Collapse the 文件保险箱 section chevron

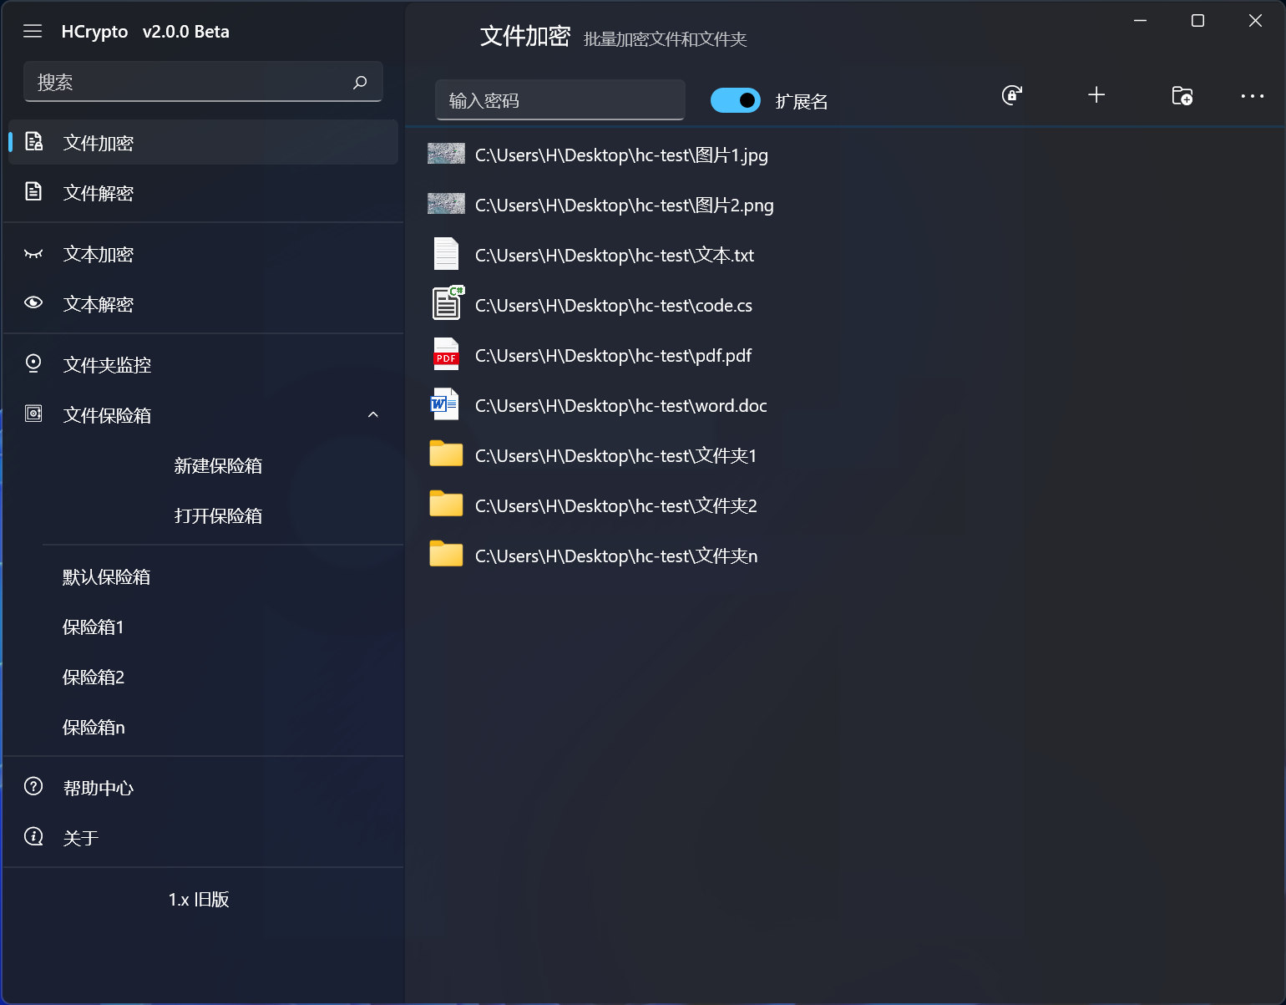(x=373, y=414)
